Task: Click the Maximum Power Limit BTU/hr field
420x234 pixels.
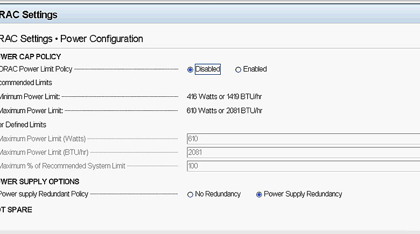Action: tap(303, 152)
